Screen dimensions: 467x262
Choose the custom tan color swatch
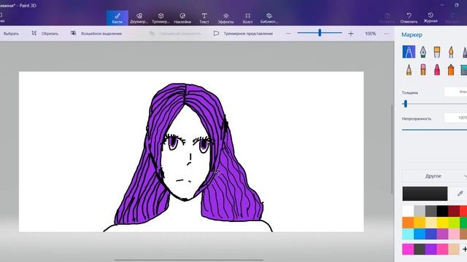[454, 249]
